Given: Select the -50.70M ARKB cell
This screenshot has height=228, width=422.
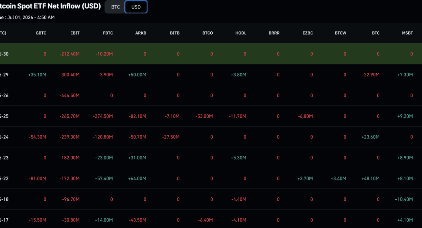Looking at the screenshot, I should (137, 137).
